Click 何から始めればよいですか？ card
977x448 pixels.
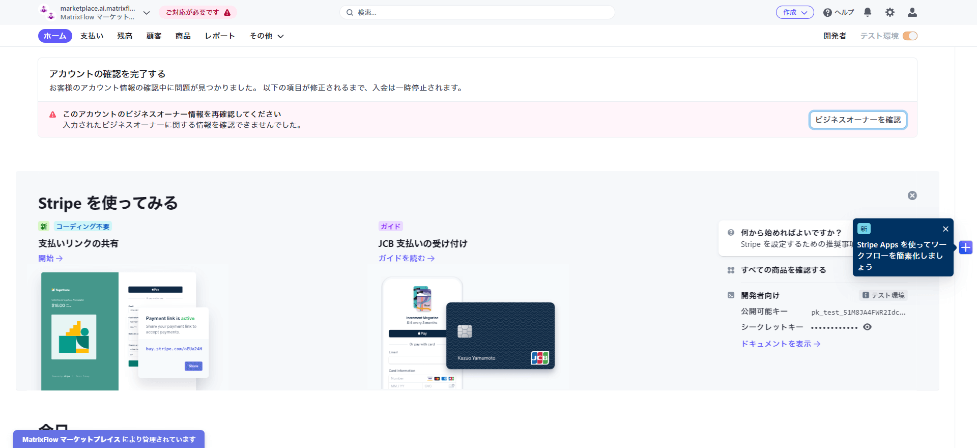pos(786,238)
